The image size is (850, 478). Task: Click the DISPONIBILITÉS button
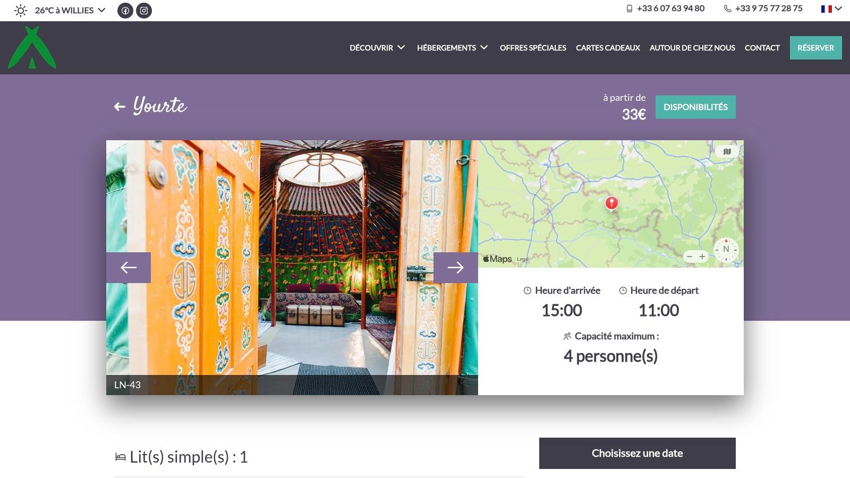point(695,107)
